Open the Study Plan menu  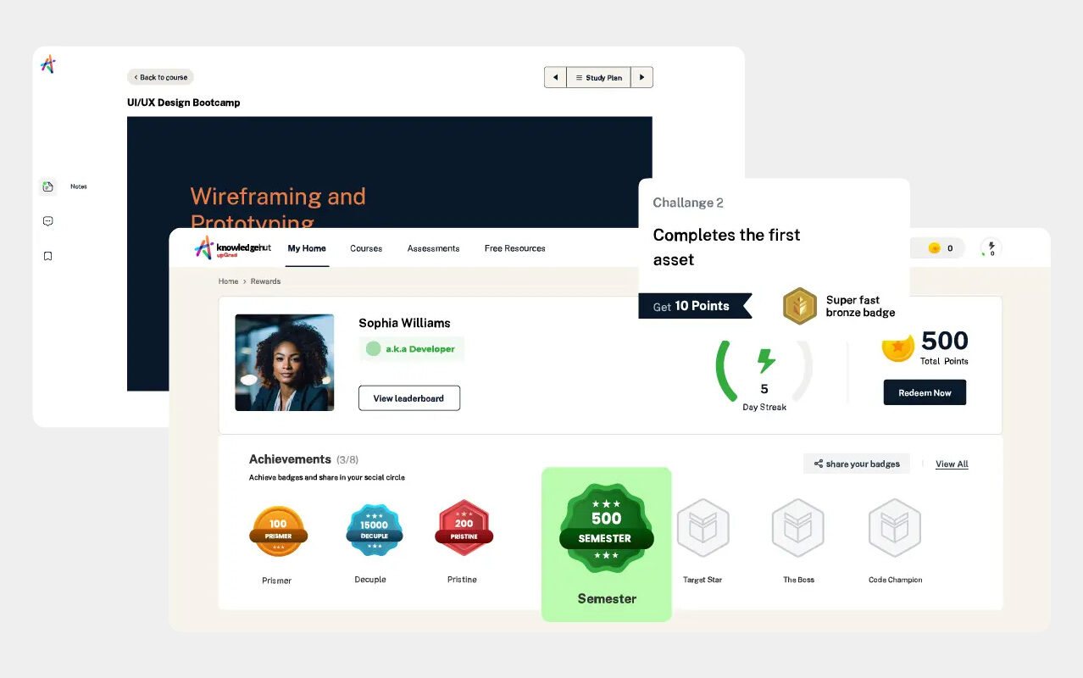598,77
